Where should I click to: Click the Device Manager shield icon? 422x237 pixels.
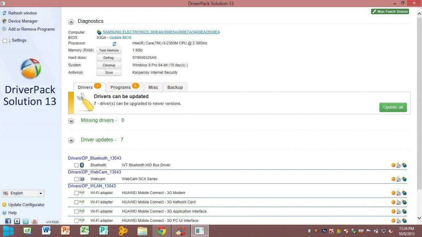pos(4,21)
